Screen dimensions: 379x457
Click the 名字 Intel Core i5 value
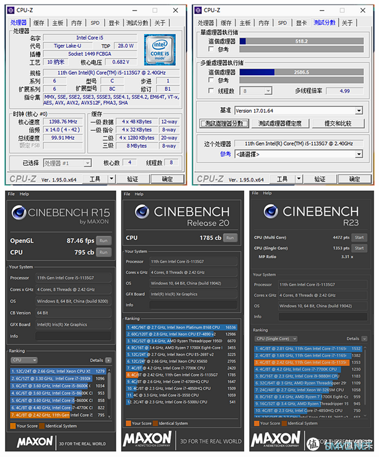click(x=90, y=38)
